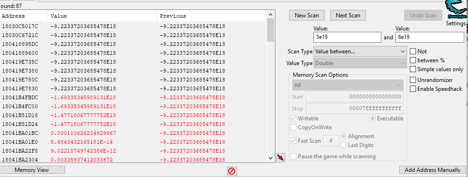
Task: Toggle the CopyOnWrite checkbox
Action: [293, 127]
